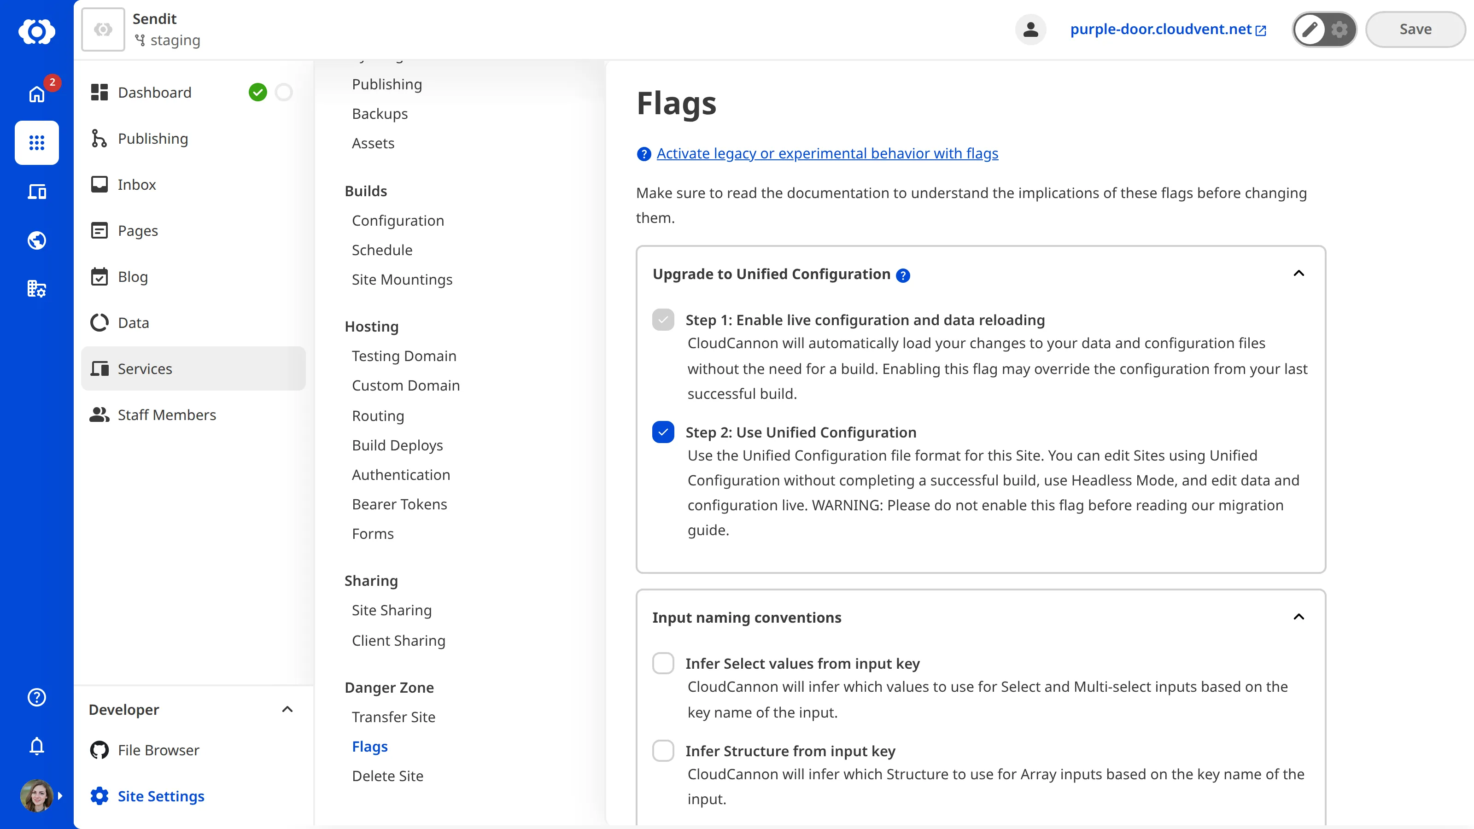Viewport: 1474px width, 829px height.
Task: Open the user avatar menu
Action: [37, 795]
